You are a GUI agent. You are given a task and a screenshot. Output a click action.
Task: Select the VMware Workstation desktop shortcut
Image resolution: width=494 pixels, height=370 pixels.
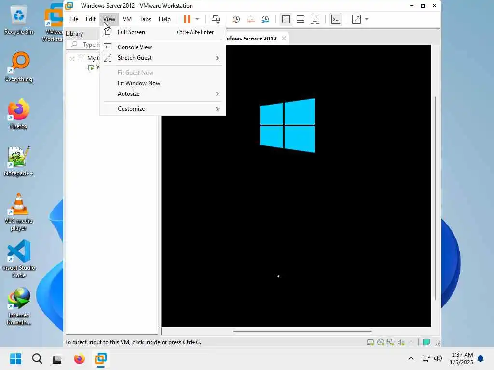(x=53, y=23)
